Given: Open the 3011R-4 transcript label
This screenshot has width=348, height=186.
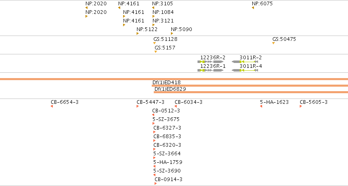Looking at the screenshot, I should [251, 66].
